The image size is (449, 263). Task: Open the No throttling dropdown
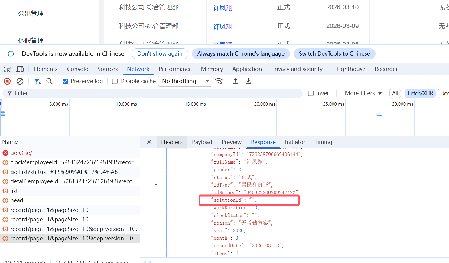185,81
